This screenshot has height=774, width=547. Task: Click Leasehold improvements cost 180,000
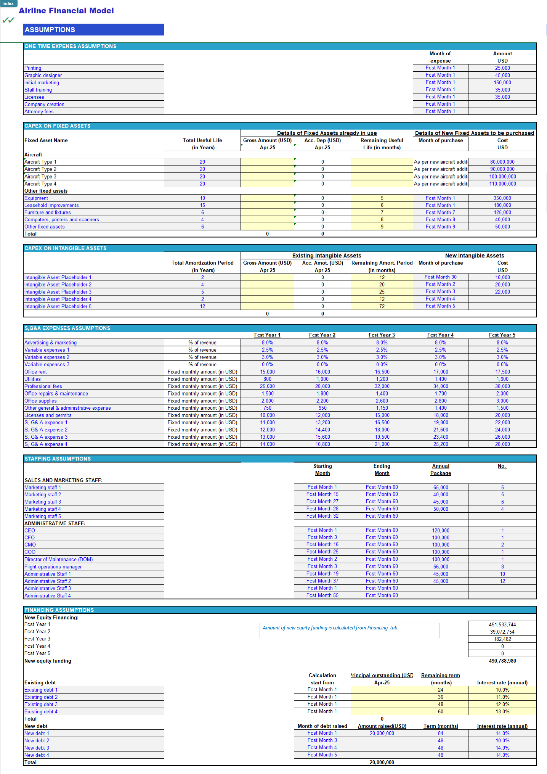click(502, 206)
